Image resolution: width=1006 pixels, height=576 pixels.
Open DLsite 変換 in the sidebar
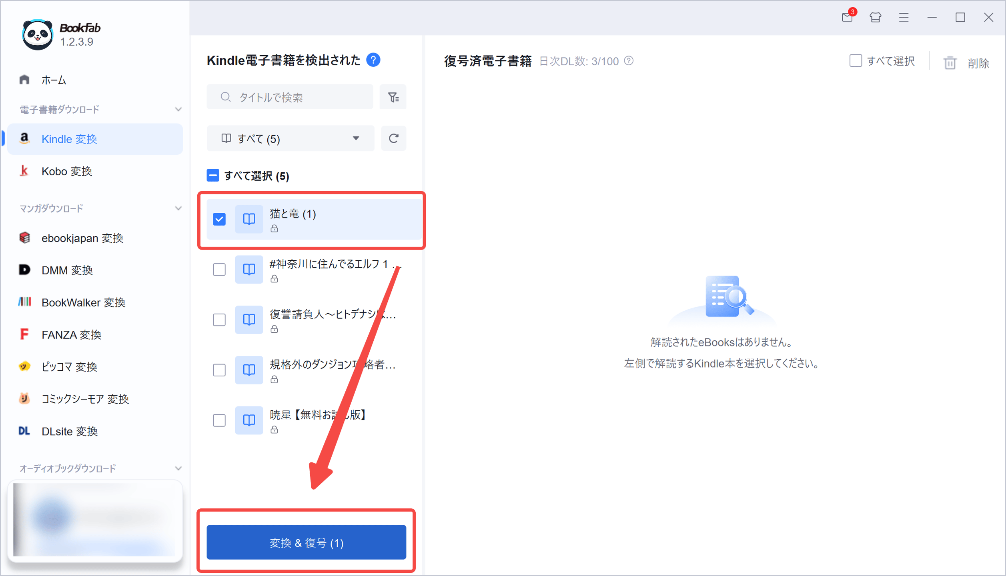point(95,431)
